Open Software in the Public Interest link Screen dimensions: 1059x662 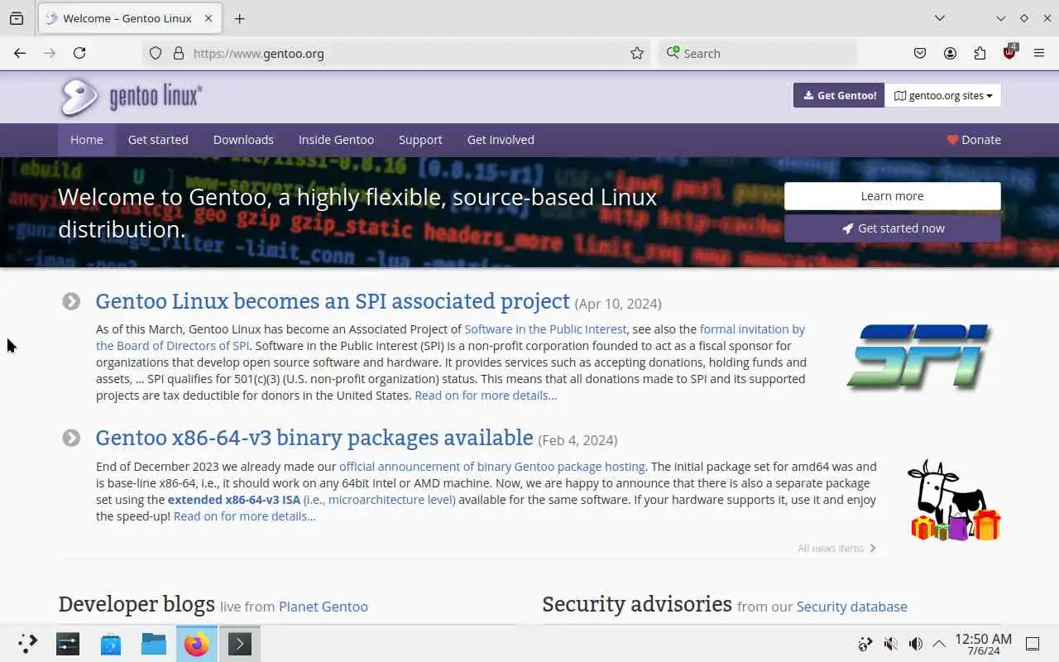tap(545, 329)
